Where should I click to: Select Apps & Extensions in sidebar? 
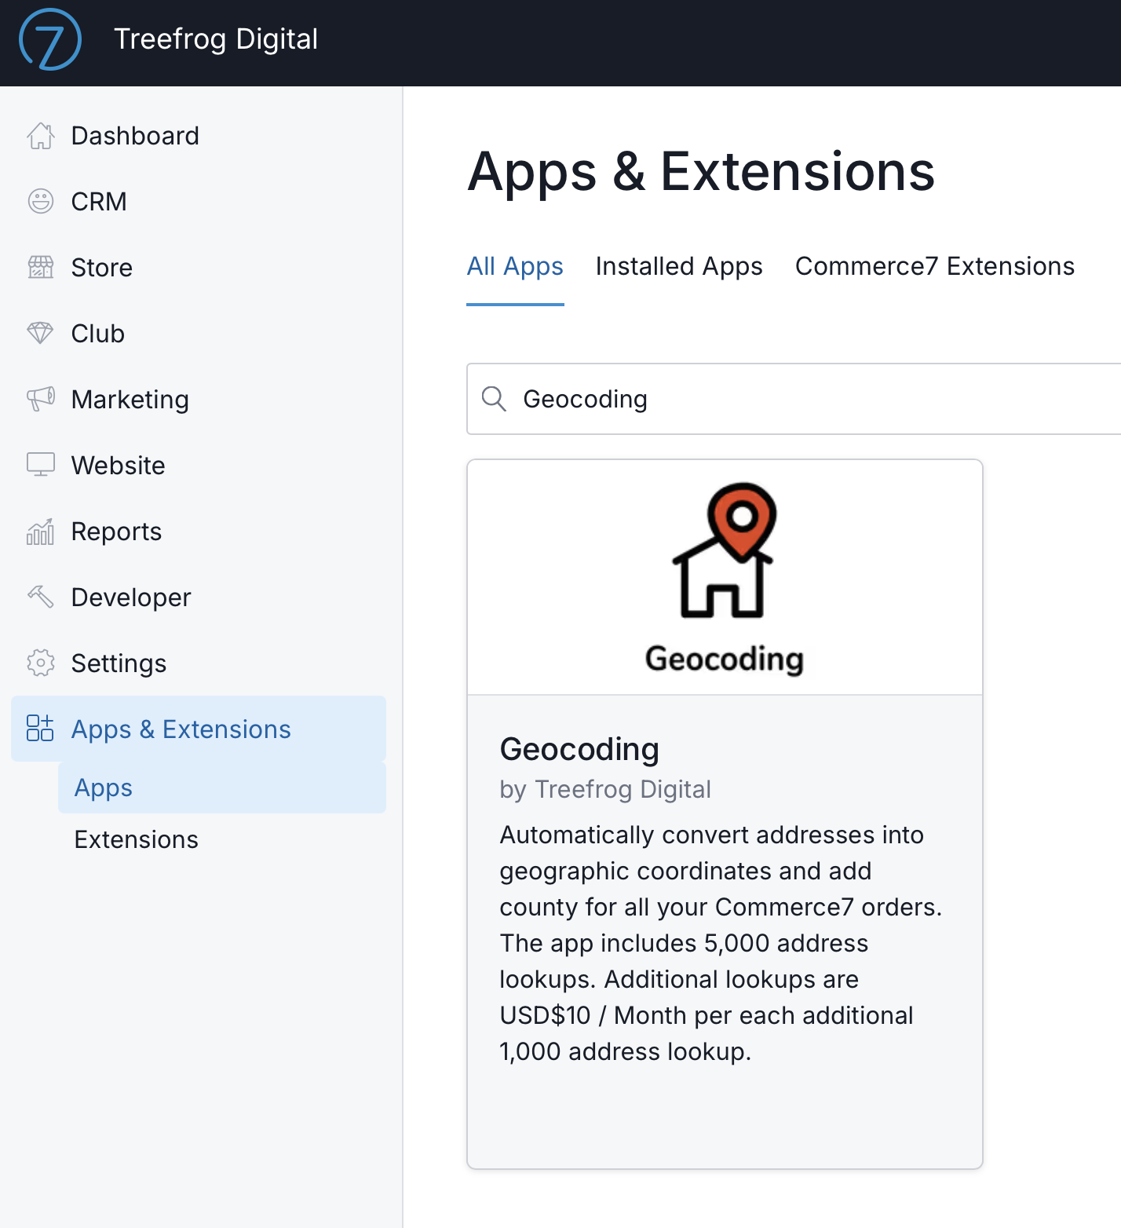tap(199, 729)
